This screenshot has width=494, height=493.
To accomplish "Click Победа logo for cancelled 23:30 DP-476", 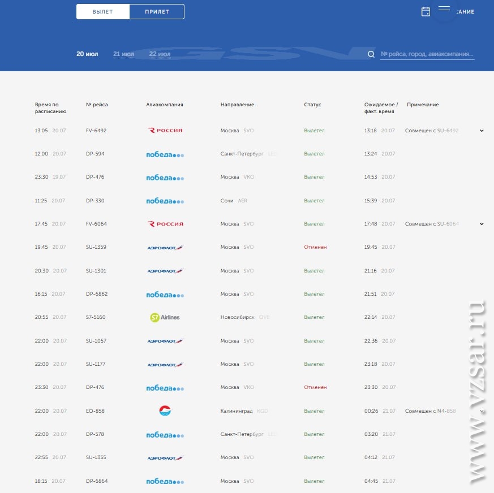I will coord(165,388).
